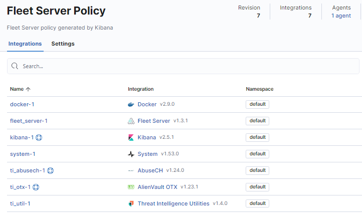Click the system-1 default namespace badge
The width and height of the screenshot is (362, 213).
coord(257,154)
